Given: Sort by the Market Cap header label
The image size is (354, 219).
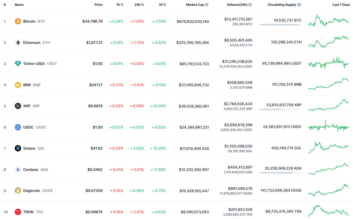Looking at the screenshot, I should click(195, 5).
